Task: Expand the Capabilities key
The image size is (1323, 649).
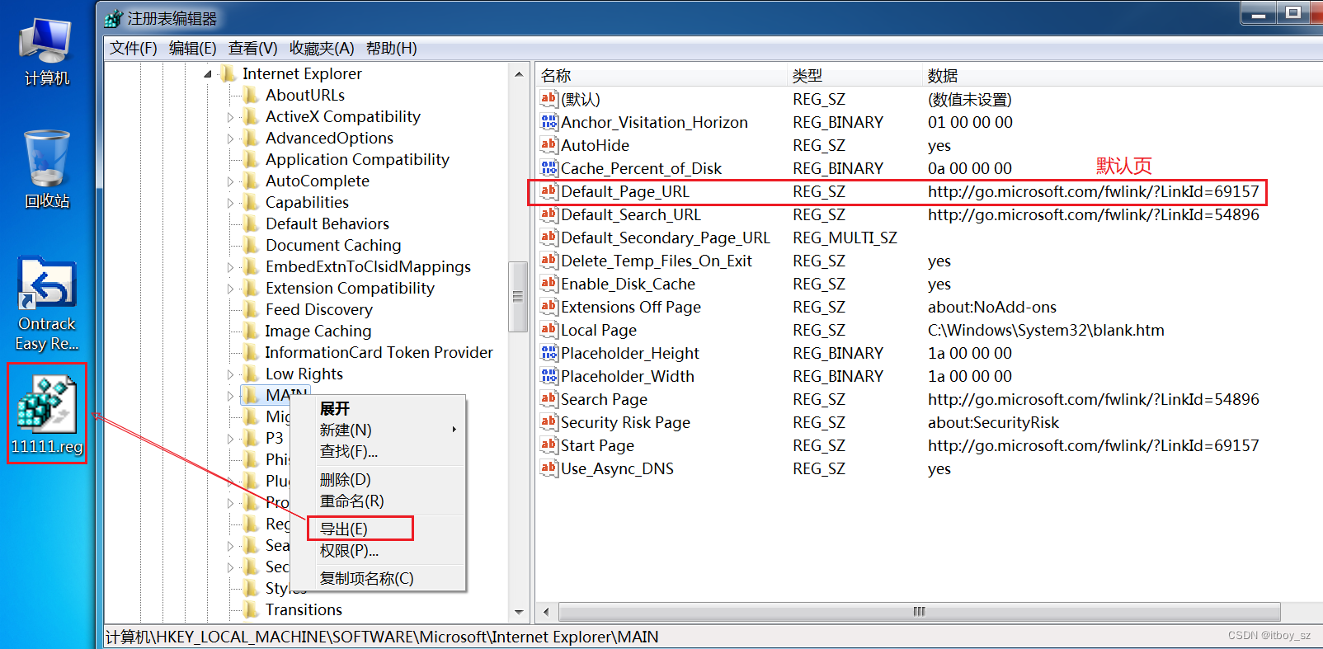Action: [231, 203]
